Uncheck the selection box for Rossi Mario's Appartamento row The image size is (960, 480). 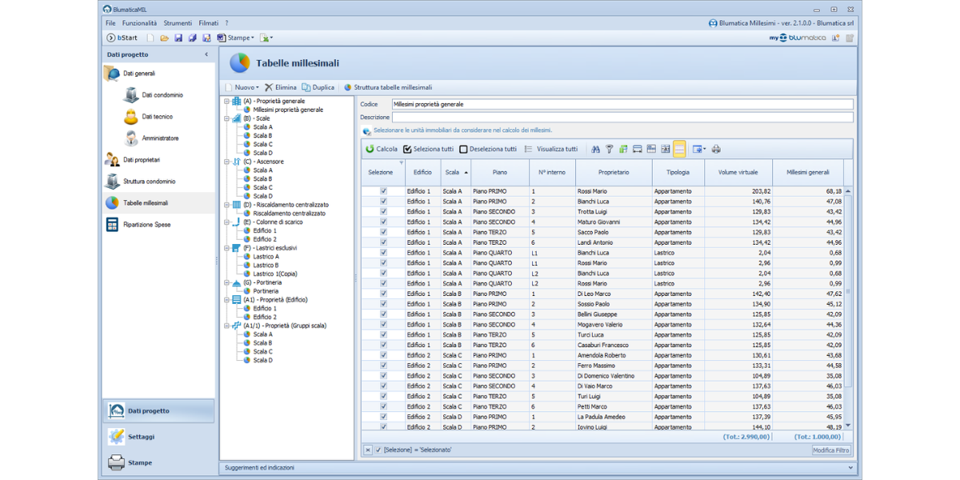coord(383,191)
